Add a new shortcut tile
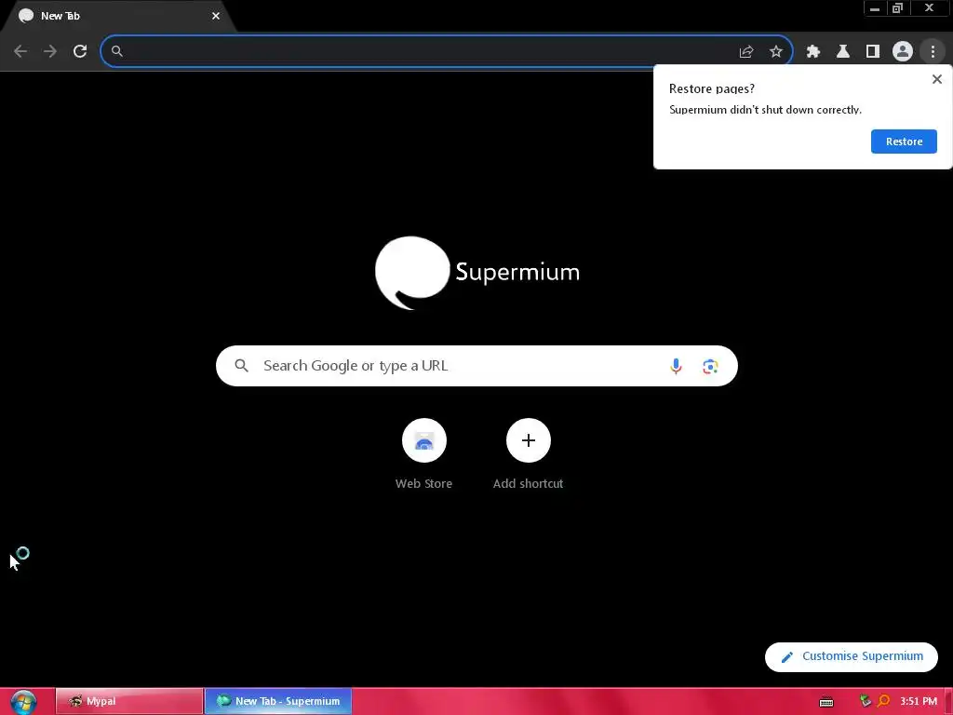The height and width of the screenshot is (715, 953). click(529, 454)
